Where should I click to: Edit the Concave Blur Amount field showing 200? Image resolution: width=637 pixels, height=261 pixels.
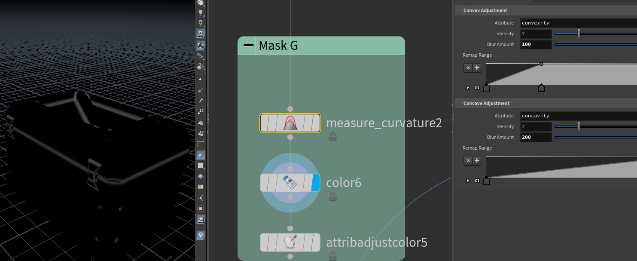coord(536,137)
